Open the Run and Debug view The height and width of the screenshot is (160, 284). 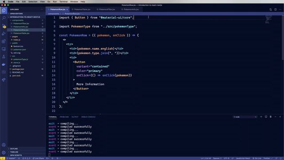click(x=4, y=34)
